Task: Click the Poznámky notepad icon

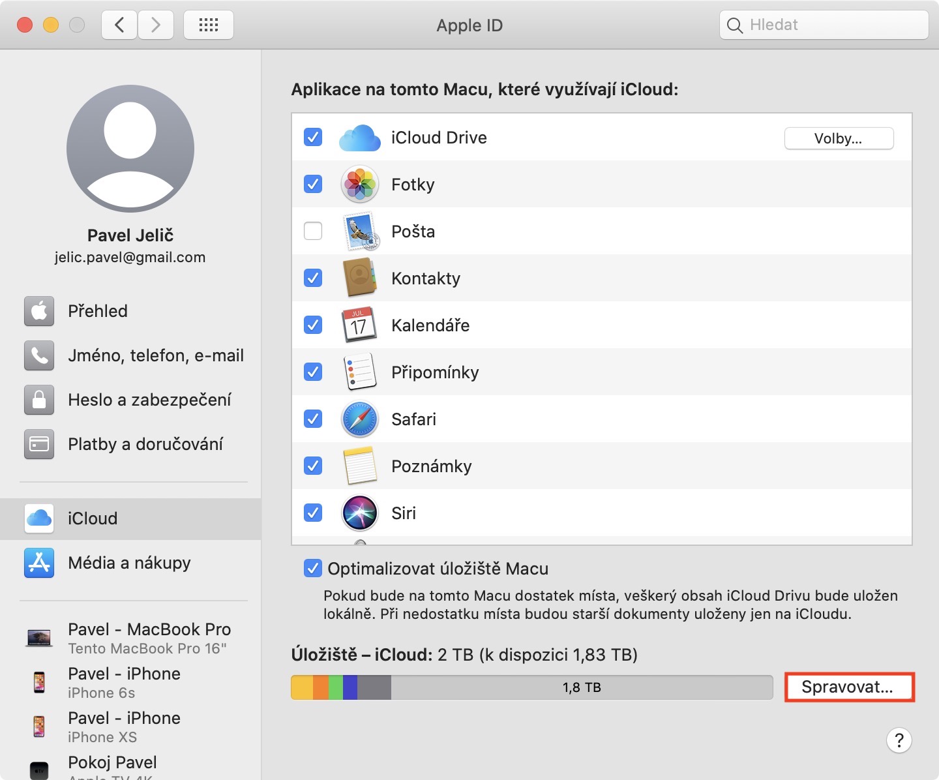Action: point(360,466)
